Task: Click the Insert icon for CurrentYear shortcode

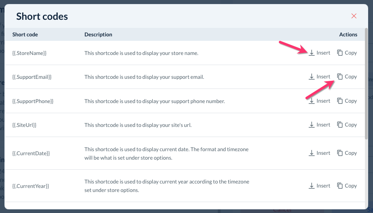Action: tap(312, 186)
